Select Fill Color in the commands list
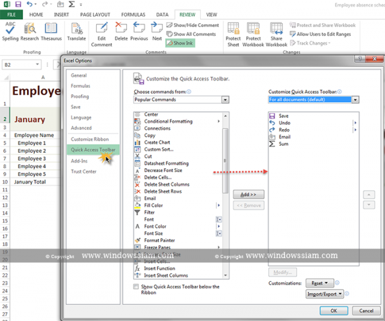 click(x=178, y=205)
